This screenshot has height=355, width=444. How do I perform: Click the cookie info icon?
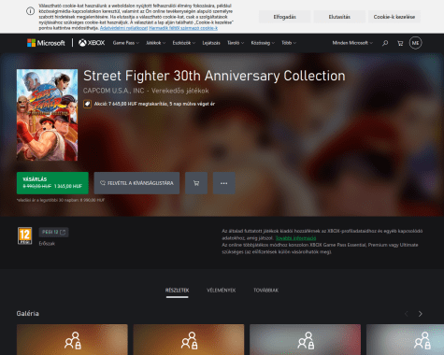(30, 11)
